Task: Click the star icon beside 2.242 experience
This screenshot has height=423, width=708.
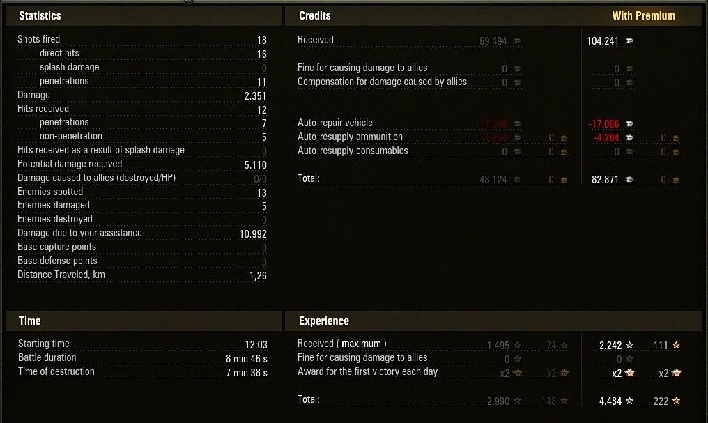Action: click(629, 345)
